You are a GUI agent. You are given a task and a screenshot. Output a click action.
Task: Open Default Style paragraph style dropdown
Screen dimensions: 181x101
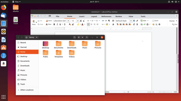[x=131, y=21]
